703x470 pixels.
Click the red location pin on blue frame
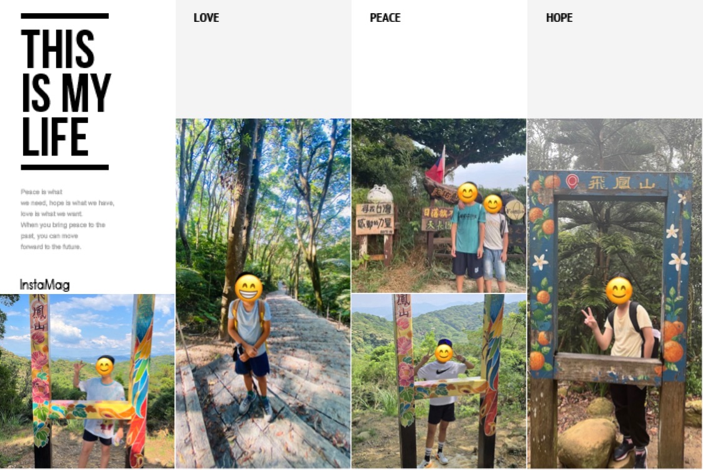572,181
